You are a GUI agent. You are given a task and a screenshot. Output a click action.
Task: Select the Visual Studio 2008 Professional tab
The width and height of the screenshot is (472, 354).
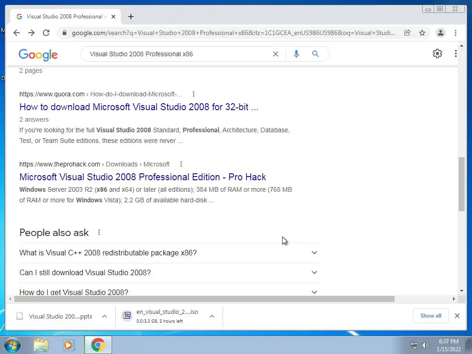coord(65,17)
